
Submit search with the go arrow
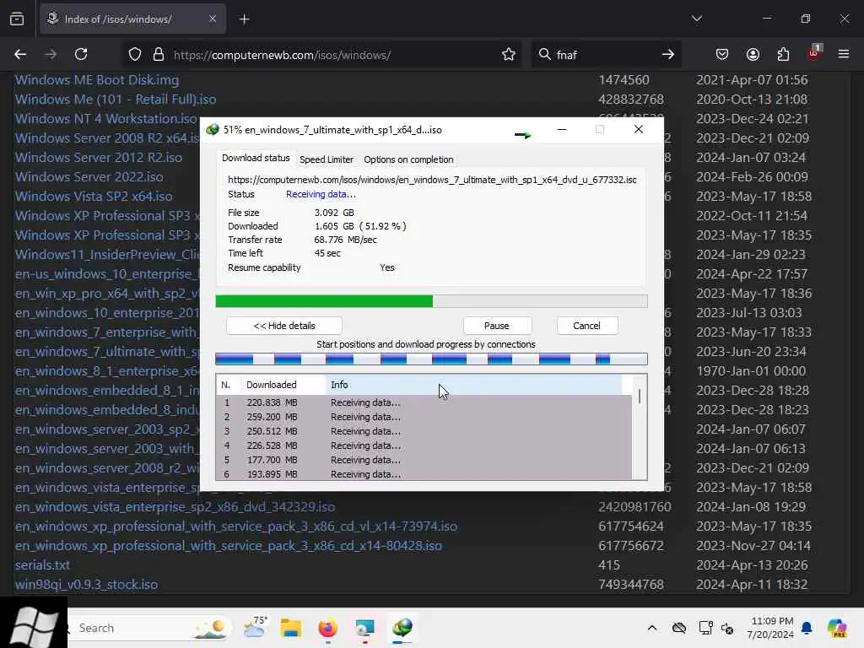click(x=668, y=54)
